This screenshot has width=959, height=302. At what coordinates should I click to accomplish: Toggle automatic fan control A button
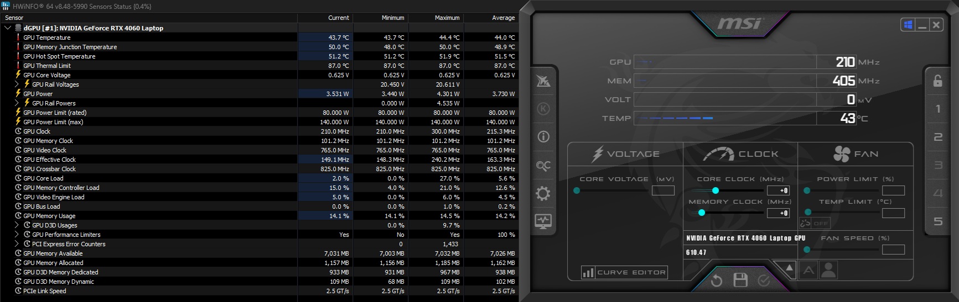[x=808, y=271]
